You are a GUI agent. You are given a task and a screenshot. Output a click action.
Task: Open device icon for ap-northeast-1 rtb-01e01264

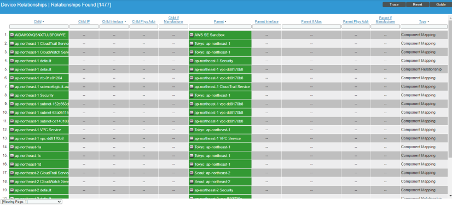point(12,78)
